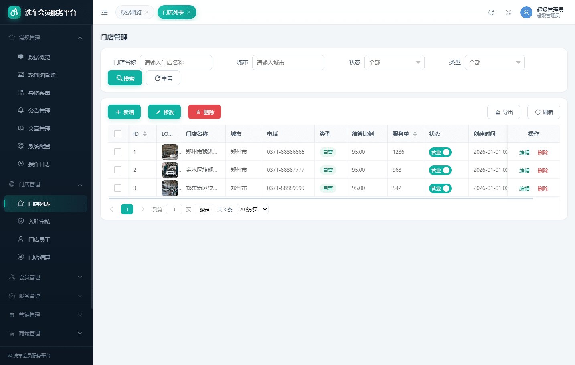Click the platform logo droplet icon

point(14,12)
